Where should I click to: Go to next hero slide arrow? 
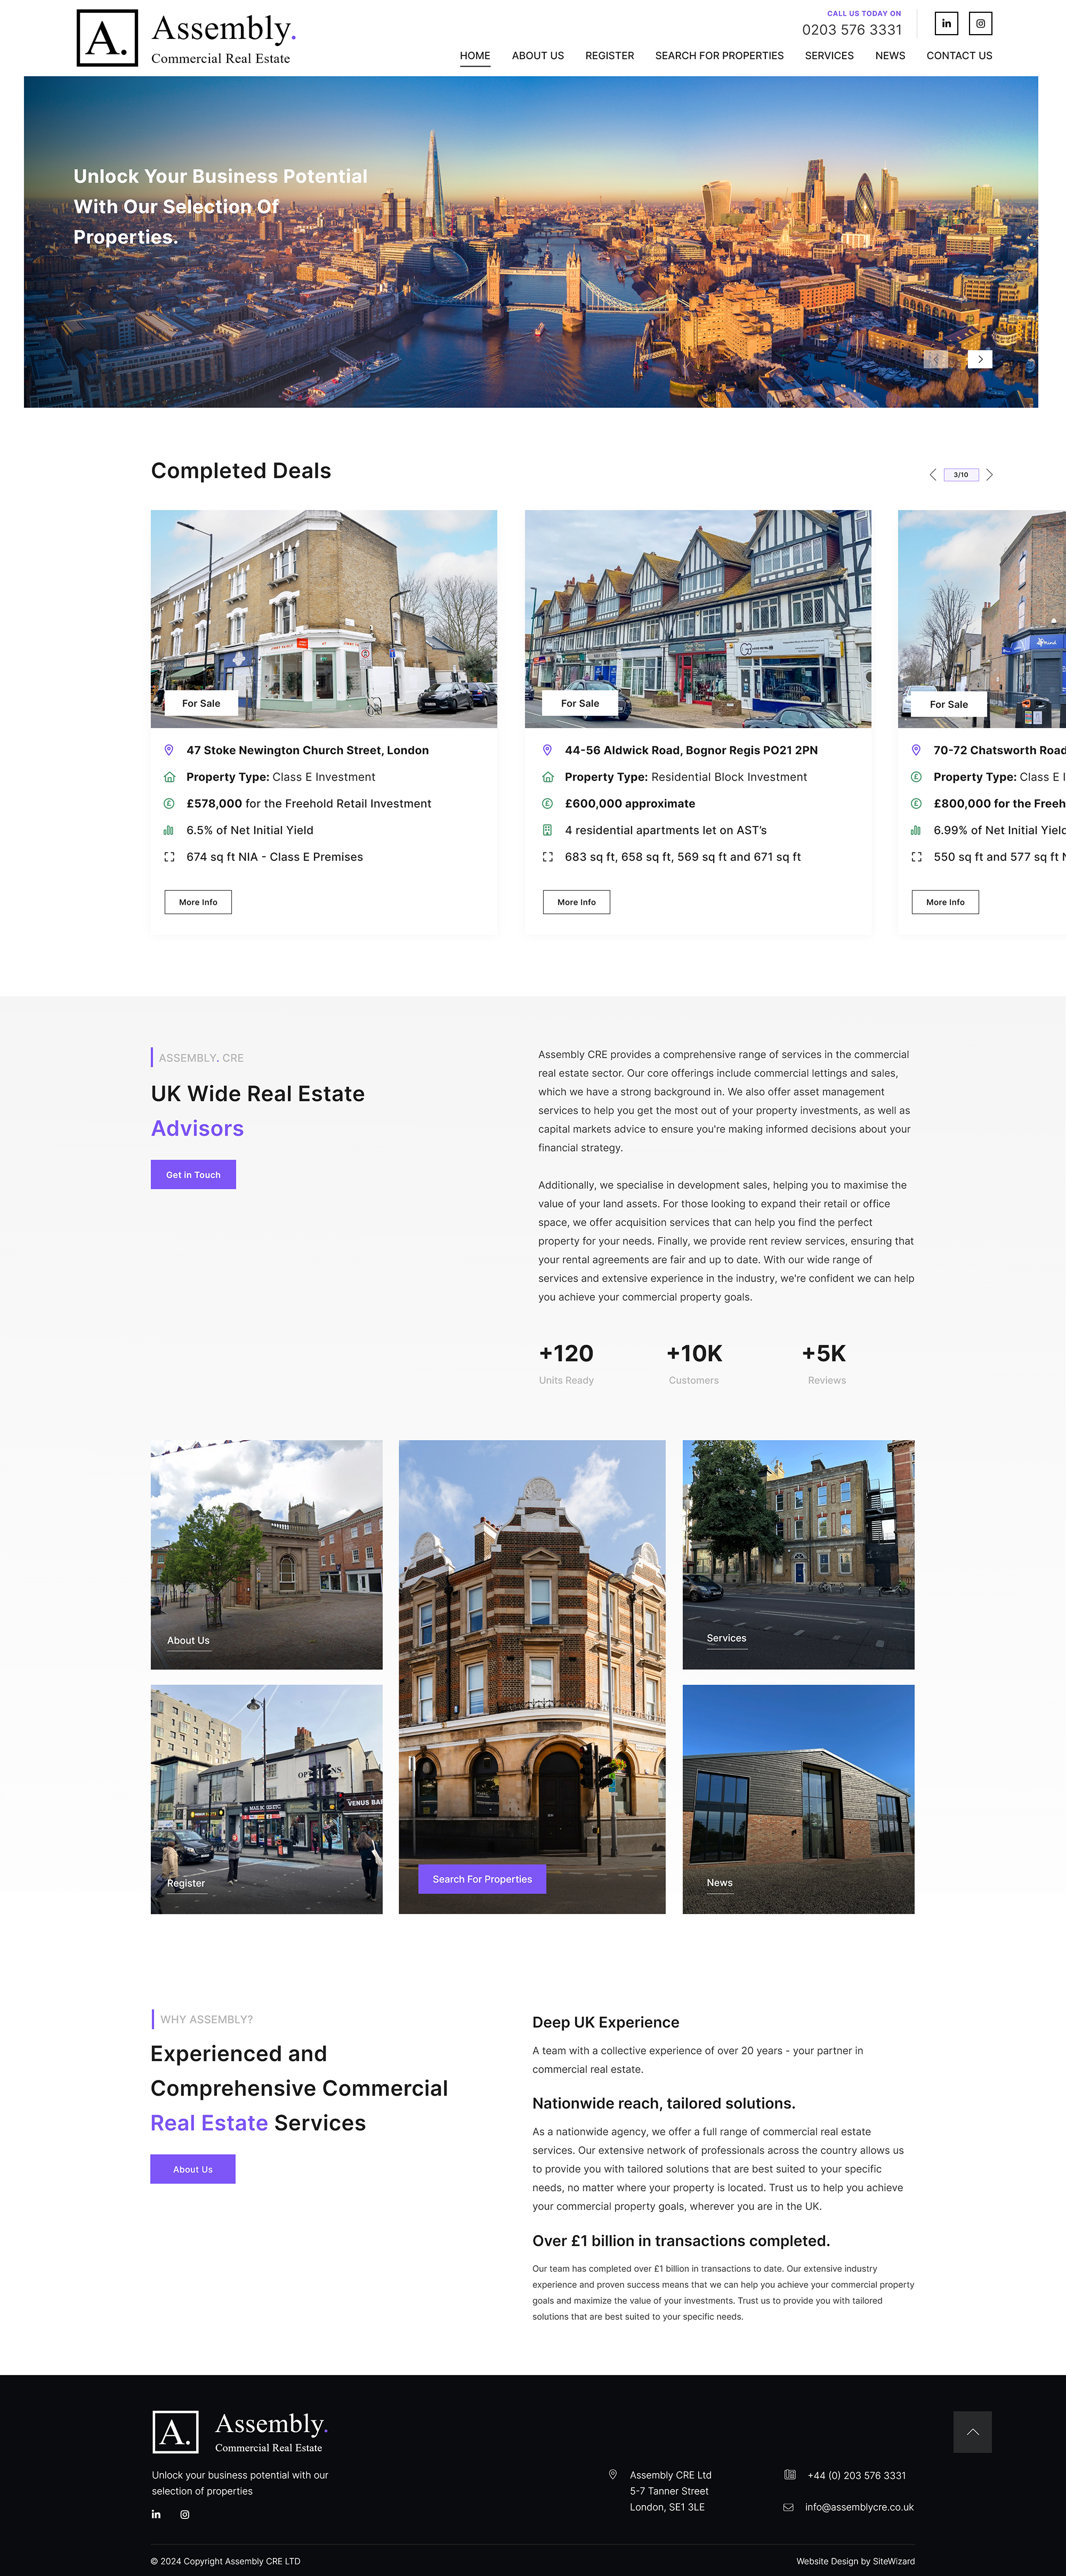click(980, 359)
